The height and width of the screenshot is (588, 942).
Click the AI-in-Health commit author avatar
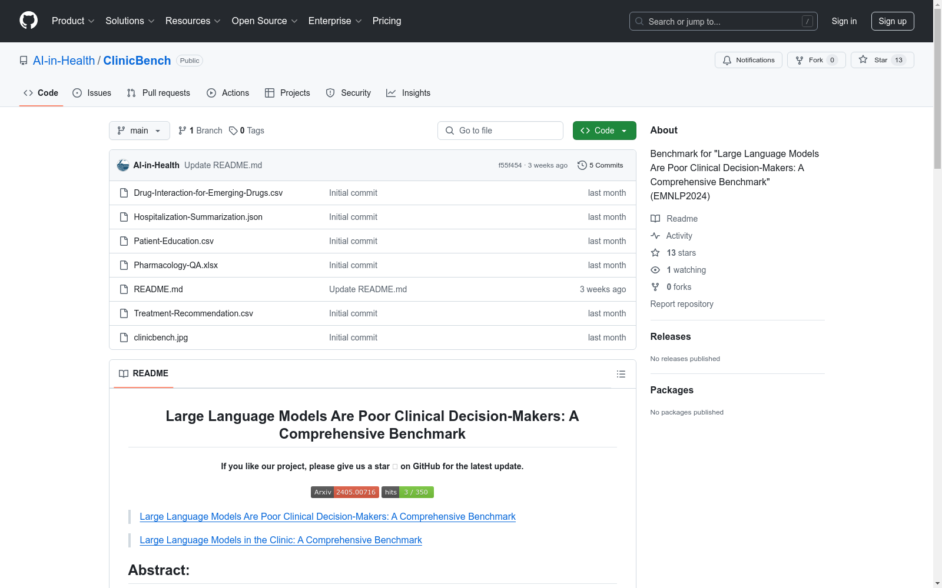(x=123, y=165)
